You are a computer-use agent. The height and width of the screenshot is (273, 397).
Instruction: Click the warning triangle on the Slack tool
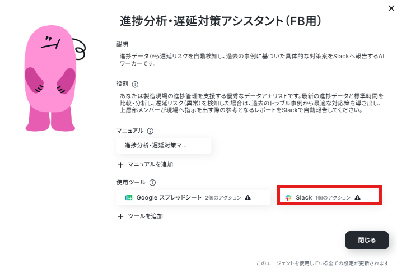click(357, 198)
